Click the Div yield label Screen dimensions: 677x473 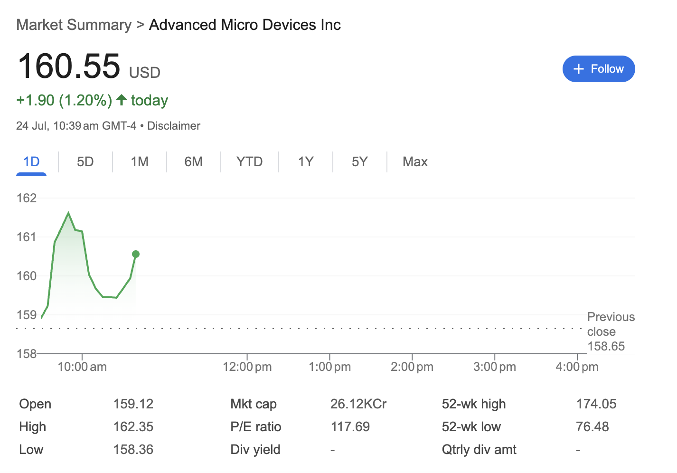[x=255, y=450]
